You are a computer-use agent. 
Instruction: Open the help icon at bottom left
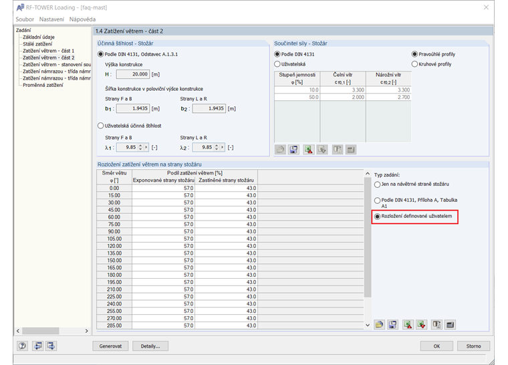[x=22, y=346]
